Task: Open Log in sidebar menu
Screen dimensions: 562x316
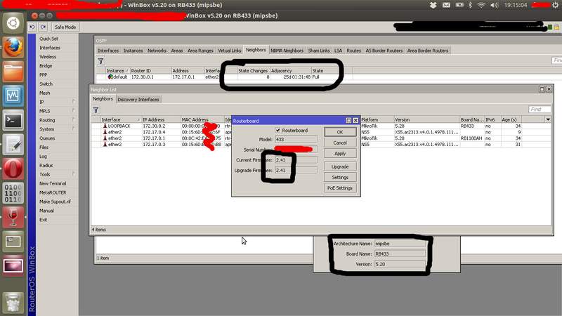Action: pyautogui.click(x=43, y=156)
